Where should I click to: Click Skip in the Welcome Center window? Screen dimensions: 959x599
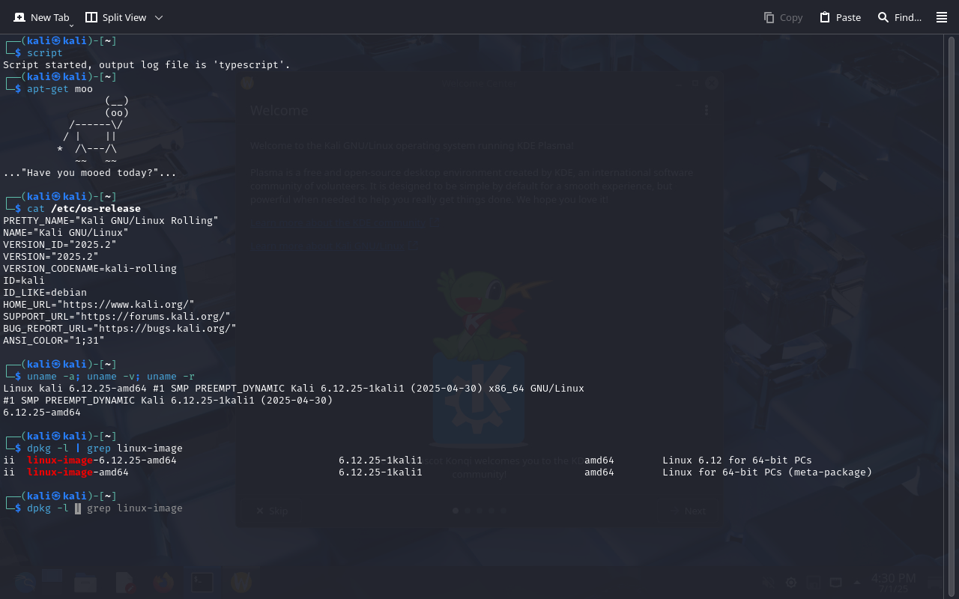[x=271, y=511]
